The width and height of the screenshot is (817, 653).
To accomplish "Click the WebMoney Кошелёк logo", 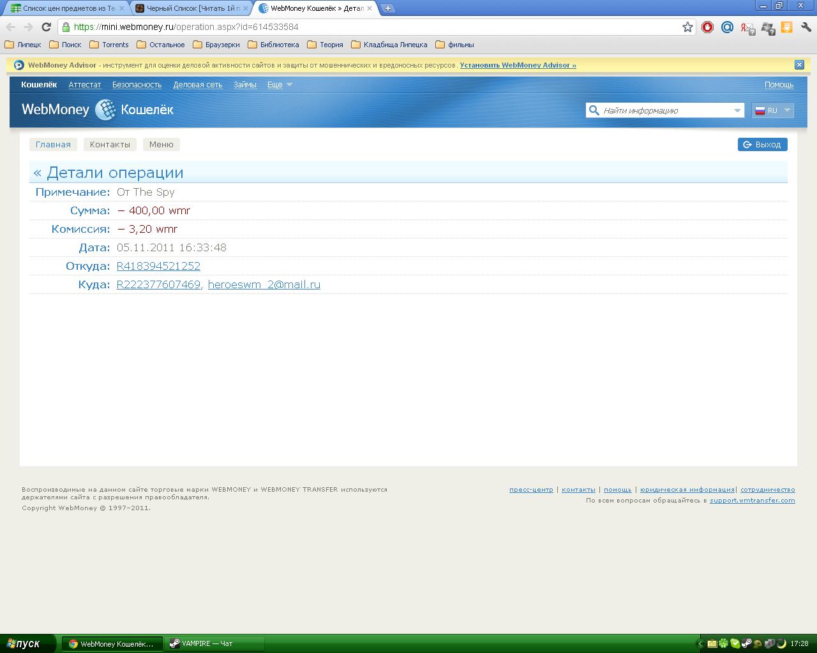I will click(98, 110).
